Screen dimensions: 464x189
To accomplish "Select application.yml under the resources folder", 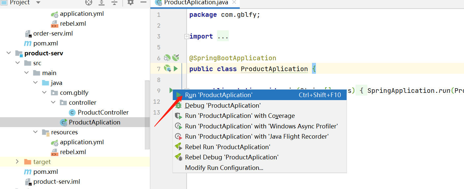I will click(82, 142).
